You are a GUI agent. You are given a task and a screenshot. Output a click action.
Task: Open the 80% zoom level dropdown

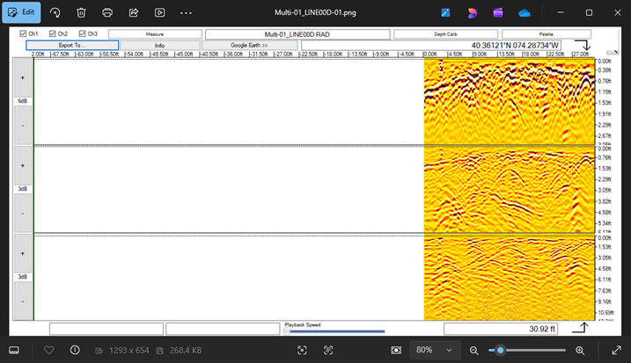[435, 350]
